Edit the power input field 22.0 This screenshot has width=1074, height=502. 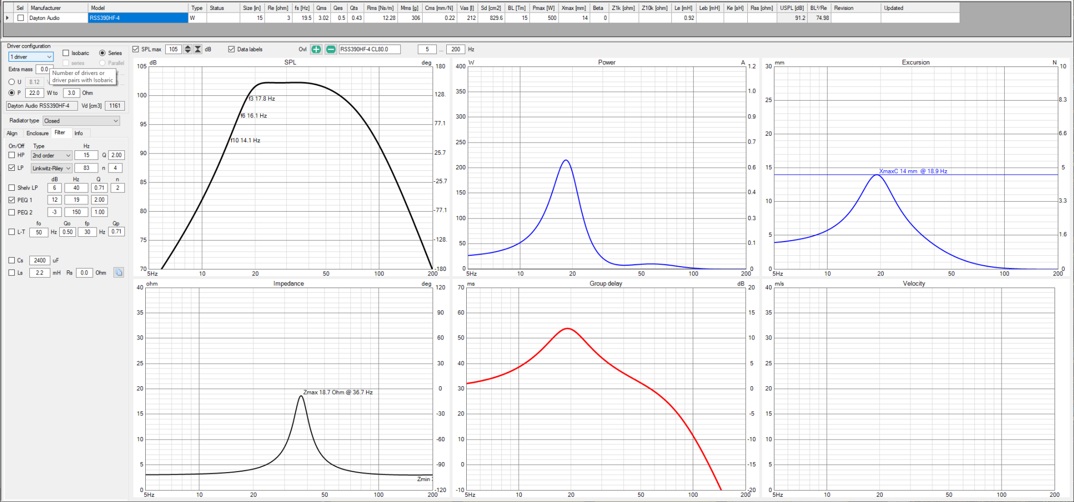coord(35,93)
